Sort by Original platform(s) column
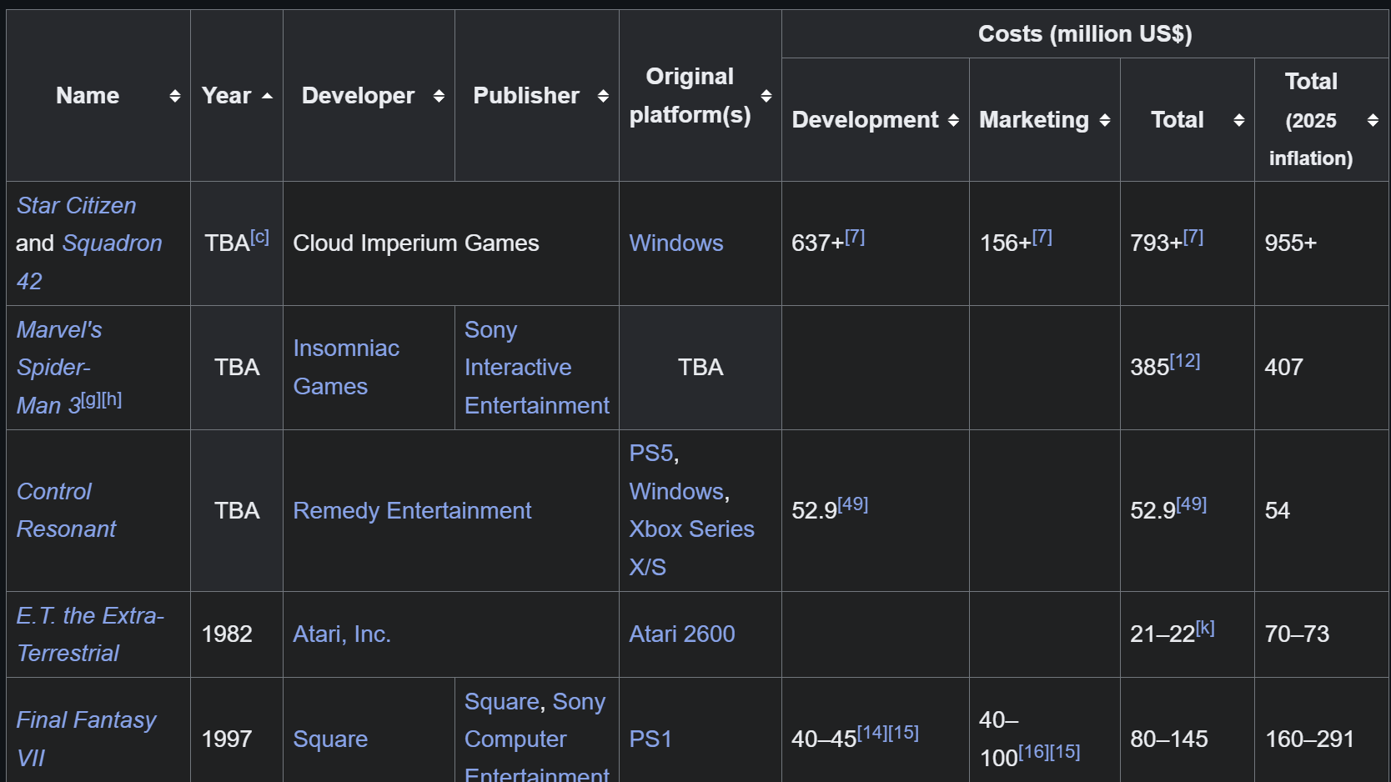This screenshot has width=1391, height=782. click(x=766, y=96)
